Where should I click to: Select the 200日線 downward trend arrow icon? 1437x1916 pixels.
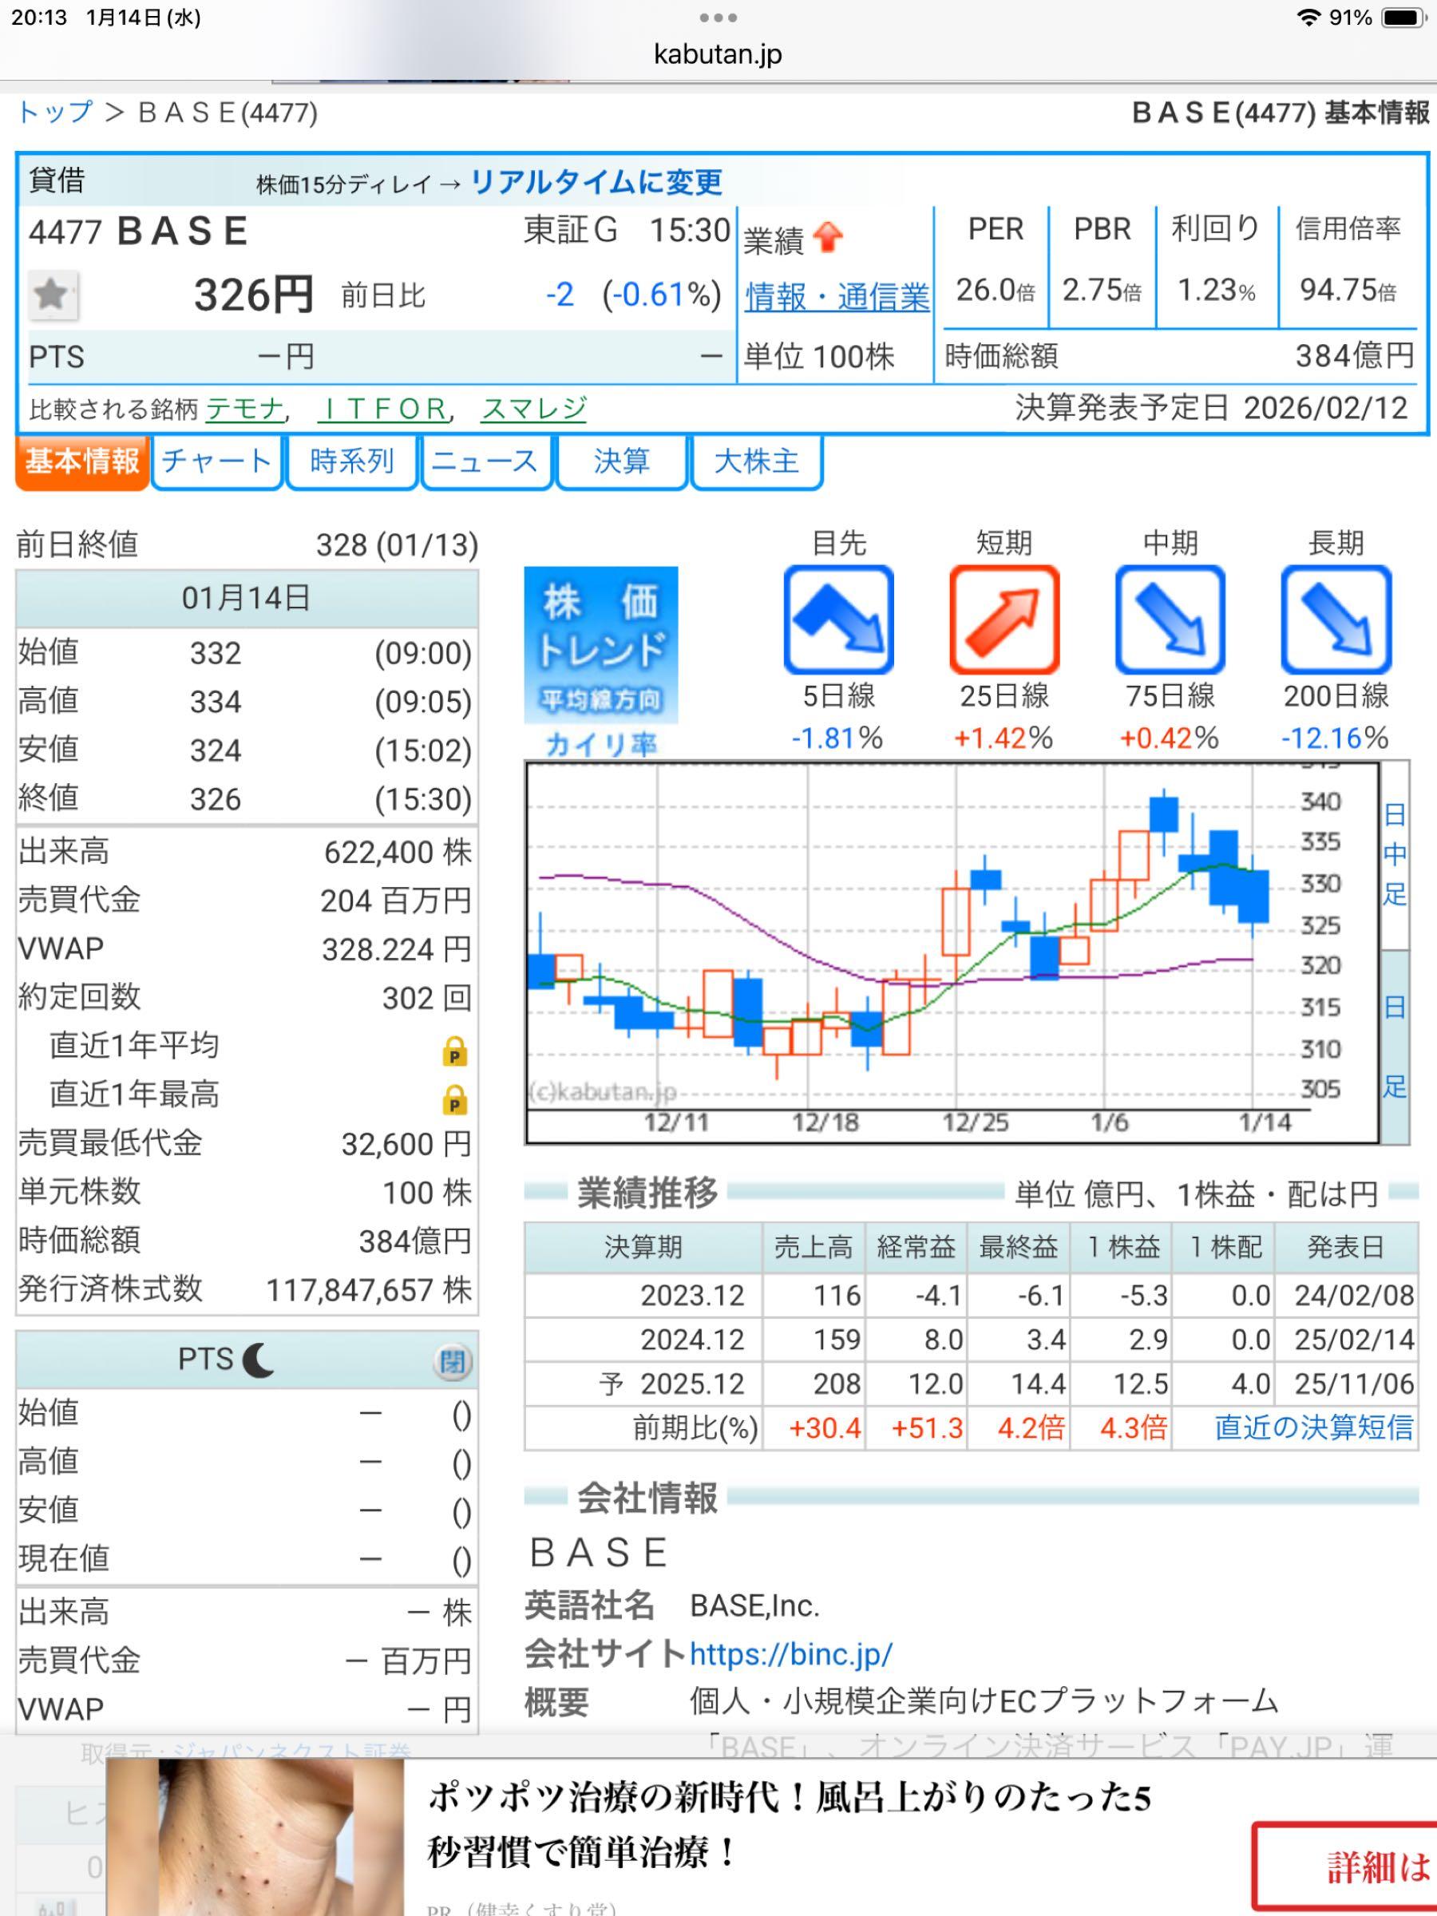tap(1336, 620)
